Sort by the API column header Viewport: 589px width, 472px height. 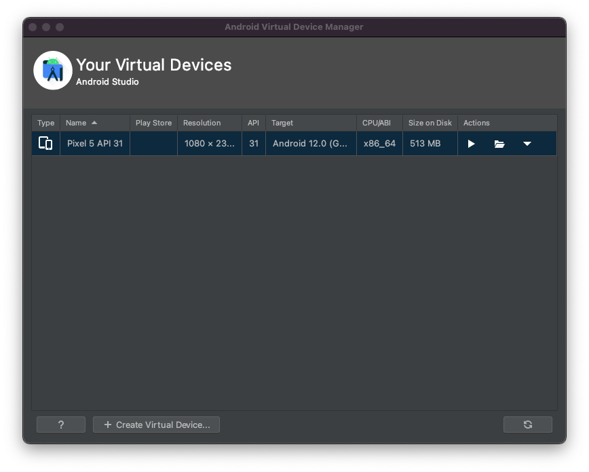click(x=254, y=123)
